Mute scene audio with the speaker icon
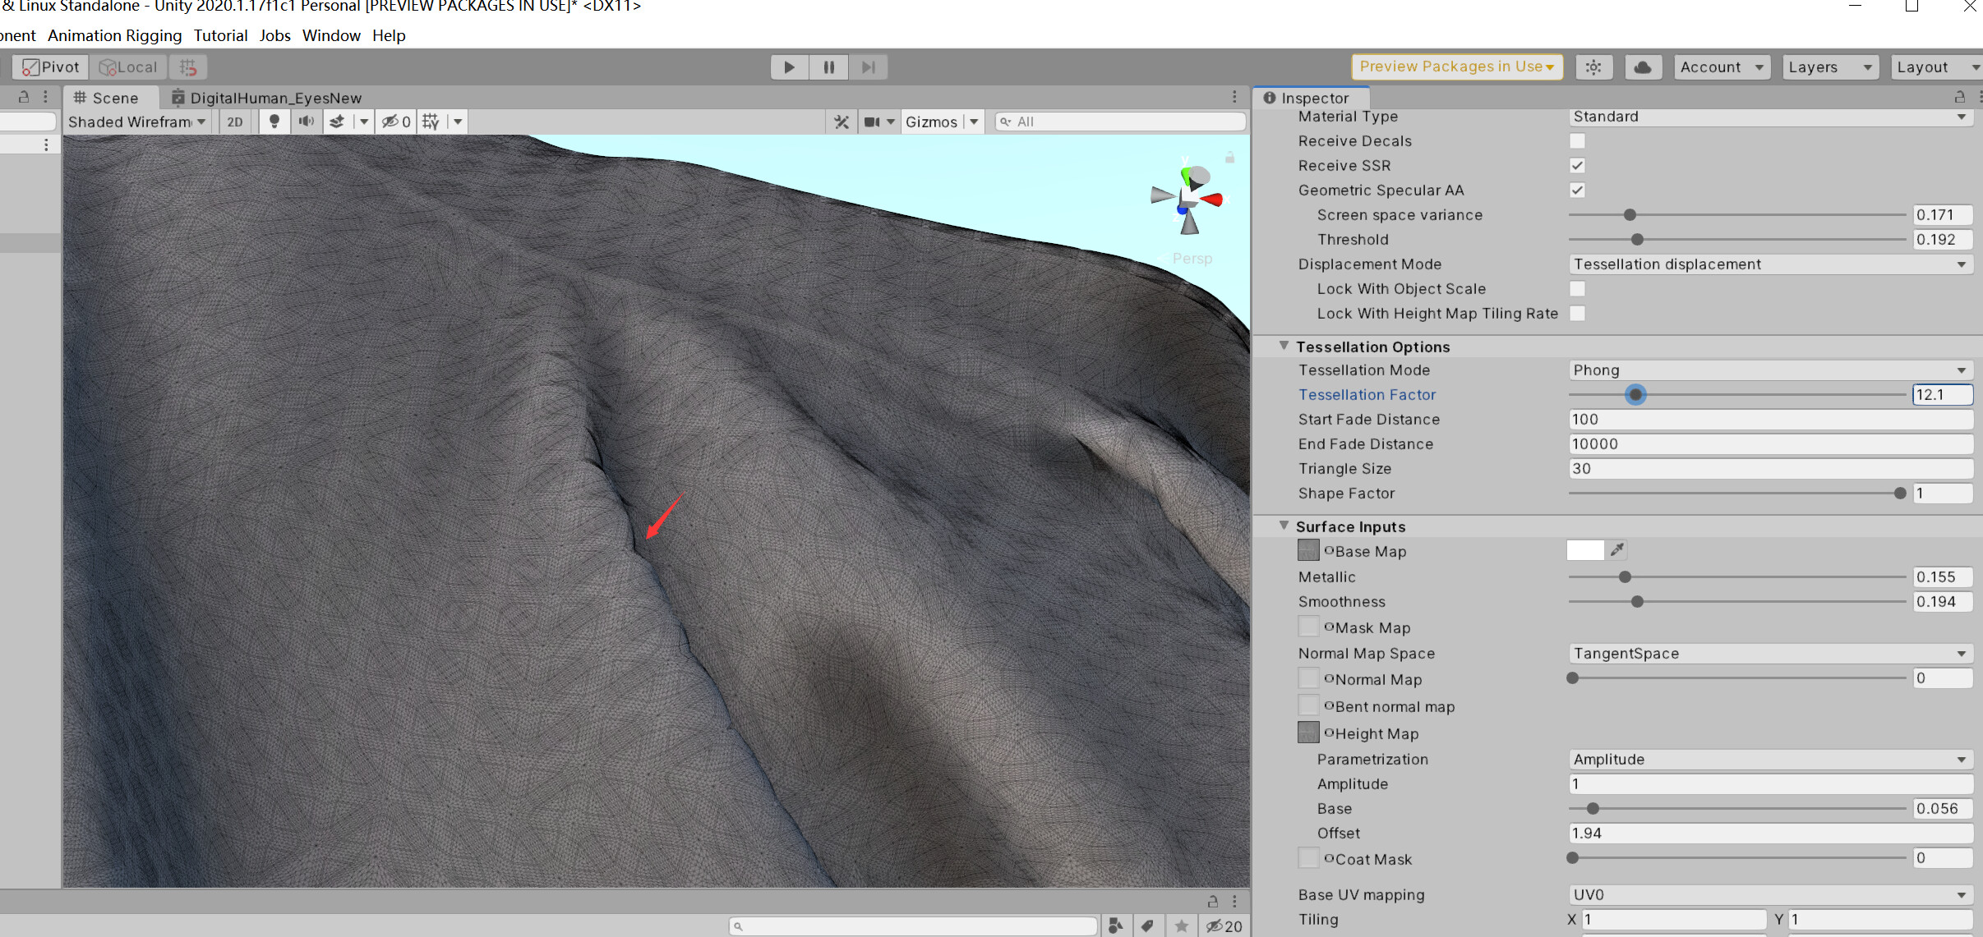 [x=306, y=121]
